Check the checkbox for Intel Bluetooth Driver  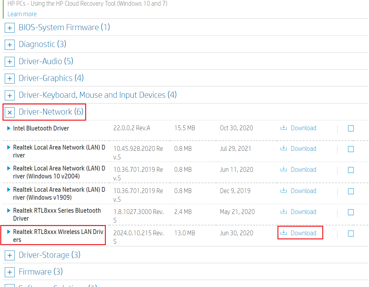click(x=351, y=128)
